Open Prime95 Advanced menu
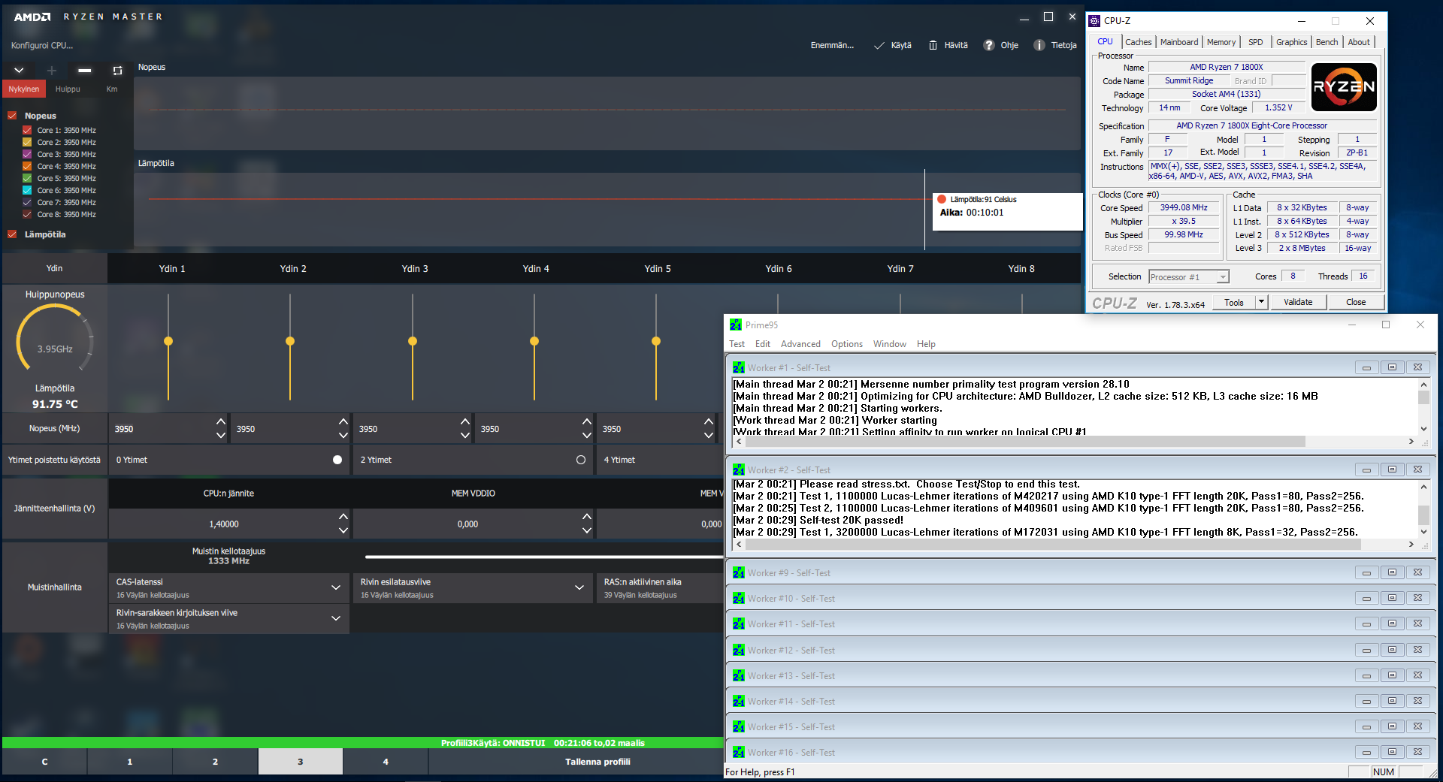The width and height of the screenshot is (1443, 782). point(800,344)
